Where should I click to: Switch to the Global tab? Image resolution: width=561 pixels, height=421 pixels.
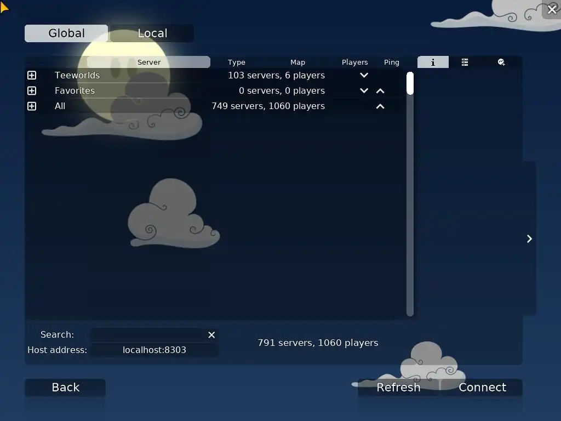pyautogui.click(x=66, y=33)
